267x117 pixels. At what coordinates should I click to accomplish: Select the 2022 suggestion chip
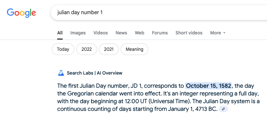coord(87,49)
